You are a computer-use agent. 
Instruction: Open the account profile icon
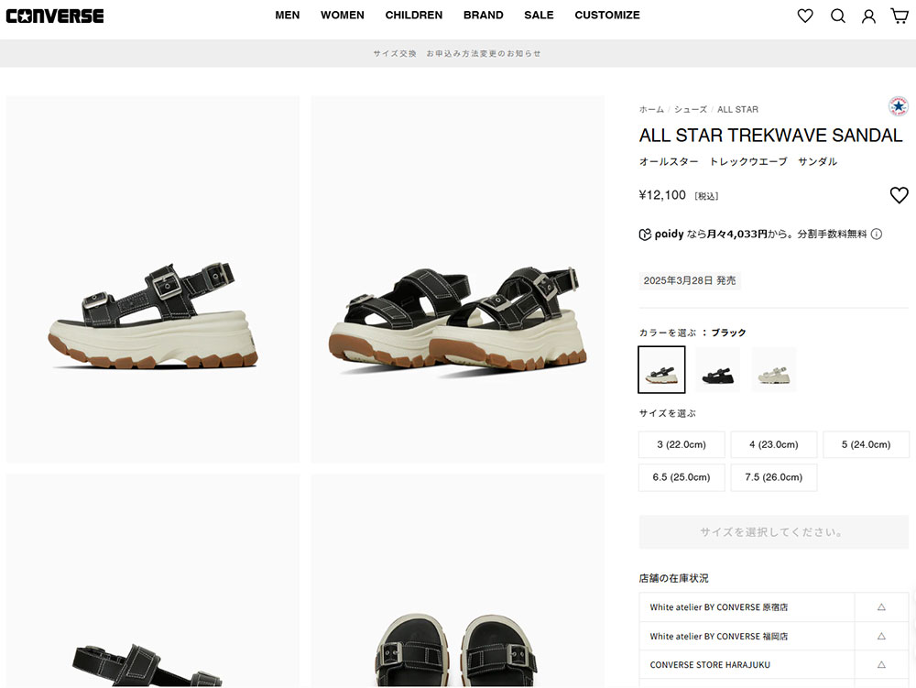(x=868, y=16)
